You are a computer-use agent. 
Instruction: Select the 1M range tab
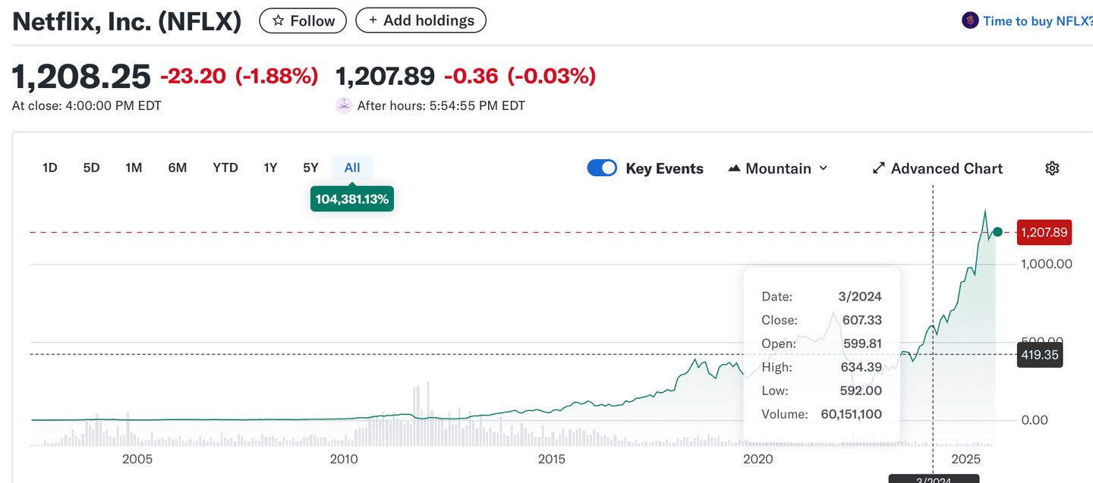click(134, 168)
